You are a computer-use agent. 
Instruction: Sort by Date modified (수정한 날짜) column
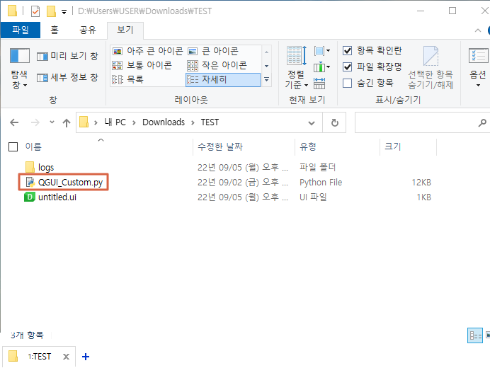coord(220,146)
